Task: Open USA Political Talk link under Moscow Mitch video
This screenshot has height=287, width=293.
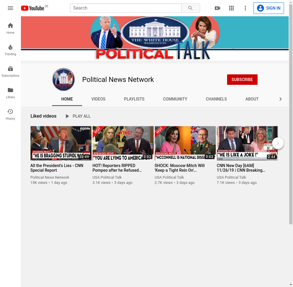Action: tap(169, 177)
